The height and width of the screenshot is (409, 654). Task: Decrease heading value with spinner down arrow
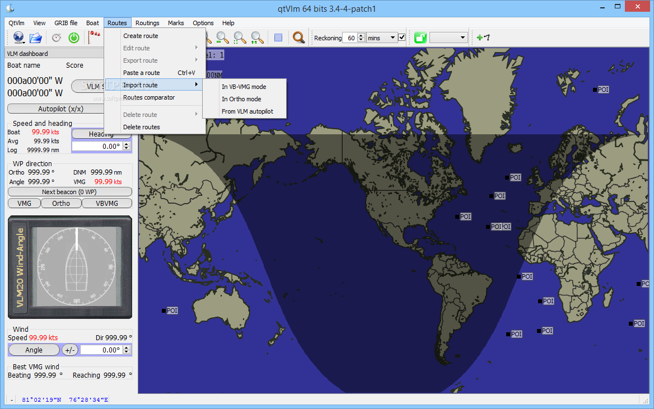127,148
